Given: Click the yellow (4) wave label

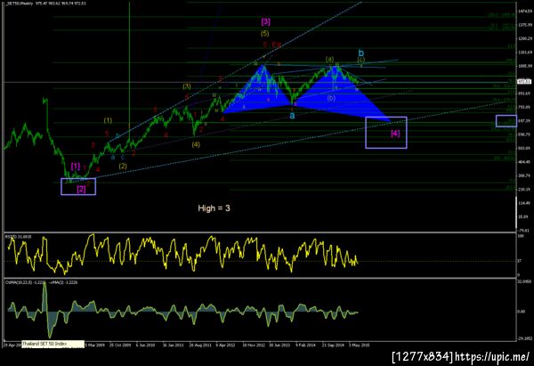Looking at the screenshot, I should click(x=196, y=144).
